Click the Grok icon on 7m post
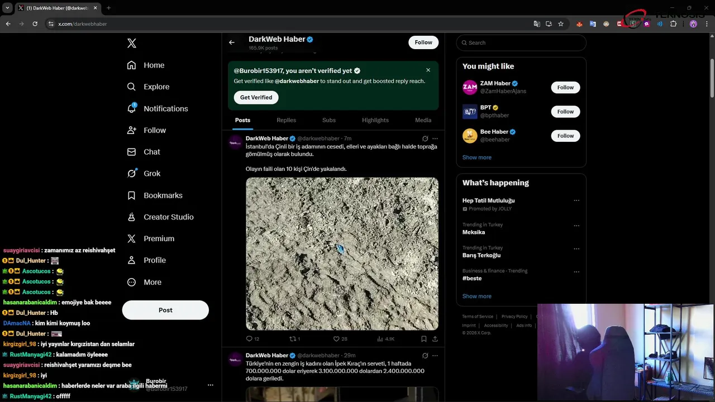 click(x=425, y=138)
